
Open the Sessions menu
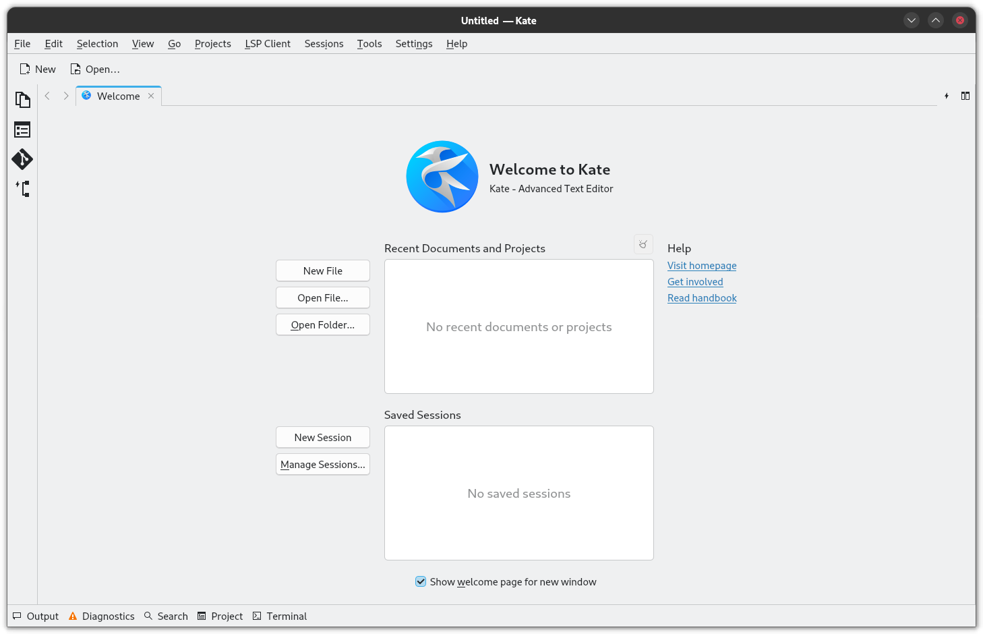click(x=324, y=44)
